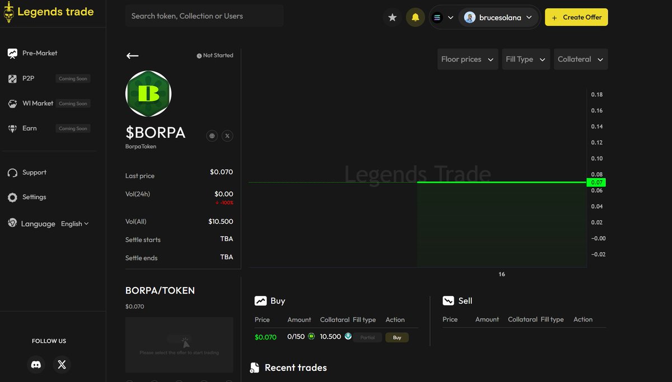Viewport: 672px width, 382px height.
Task: Click the Earn diamond icon
Action: pyautogui.click(x=12, y=128)
